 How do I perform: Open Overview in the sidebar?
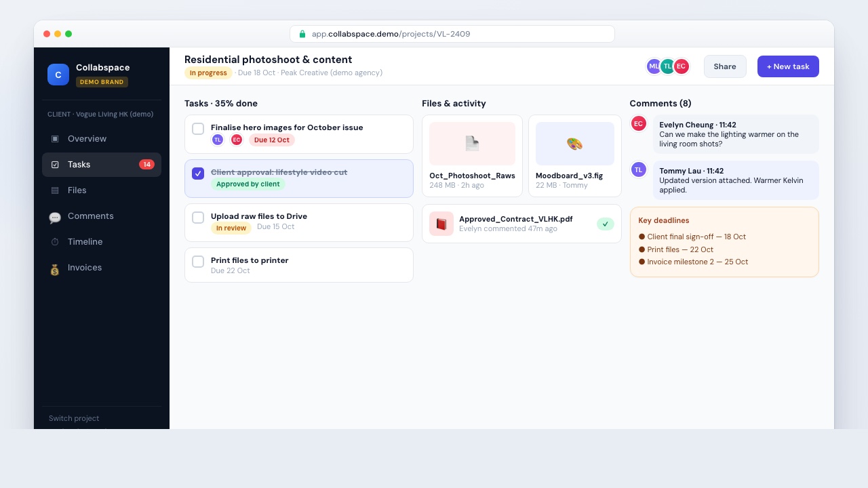pos(102,139)
